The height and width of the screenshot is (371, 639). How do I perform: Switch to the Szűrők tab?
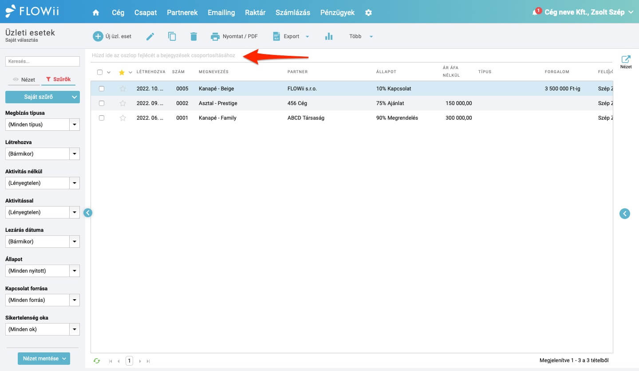[58, 80]
